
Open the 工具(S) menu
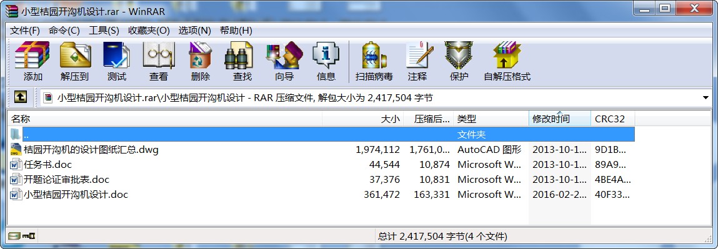[x=104, y=31]
